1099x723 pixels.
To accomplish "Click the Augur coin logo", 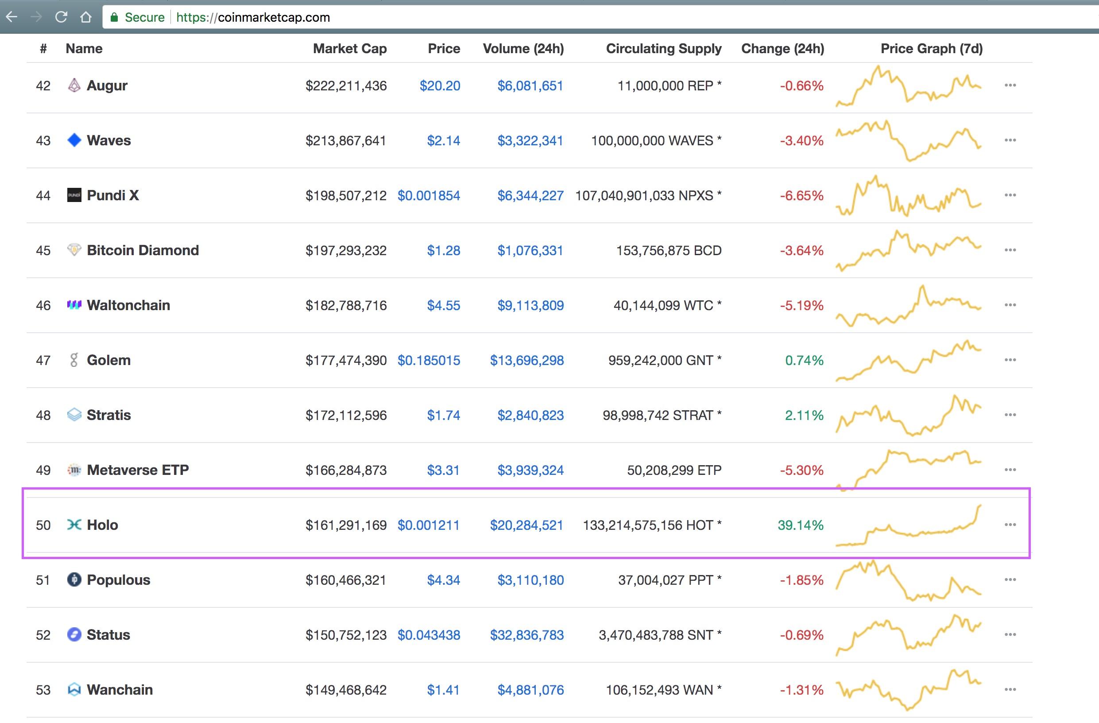I will click(x=75, y=86).
